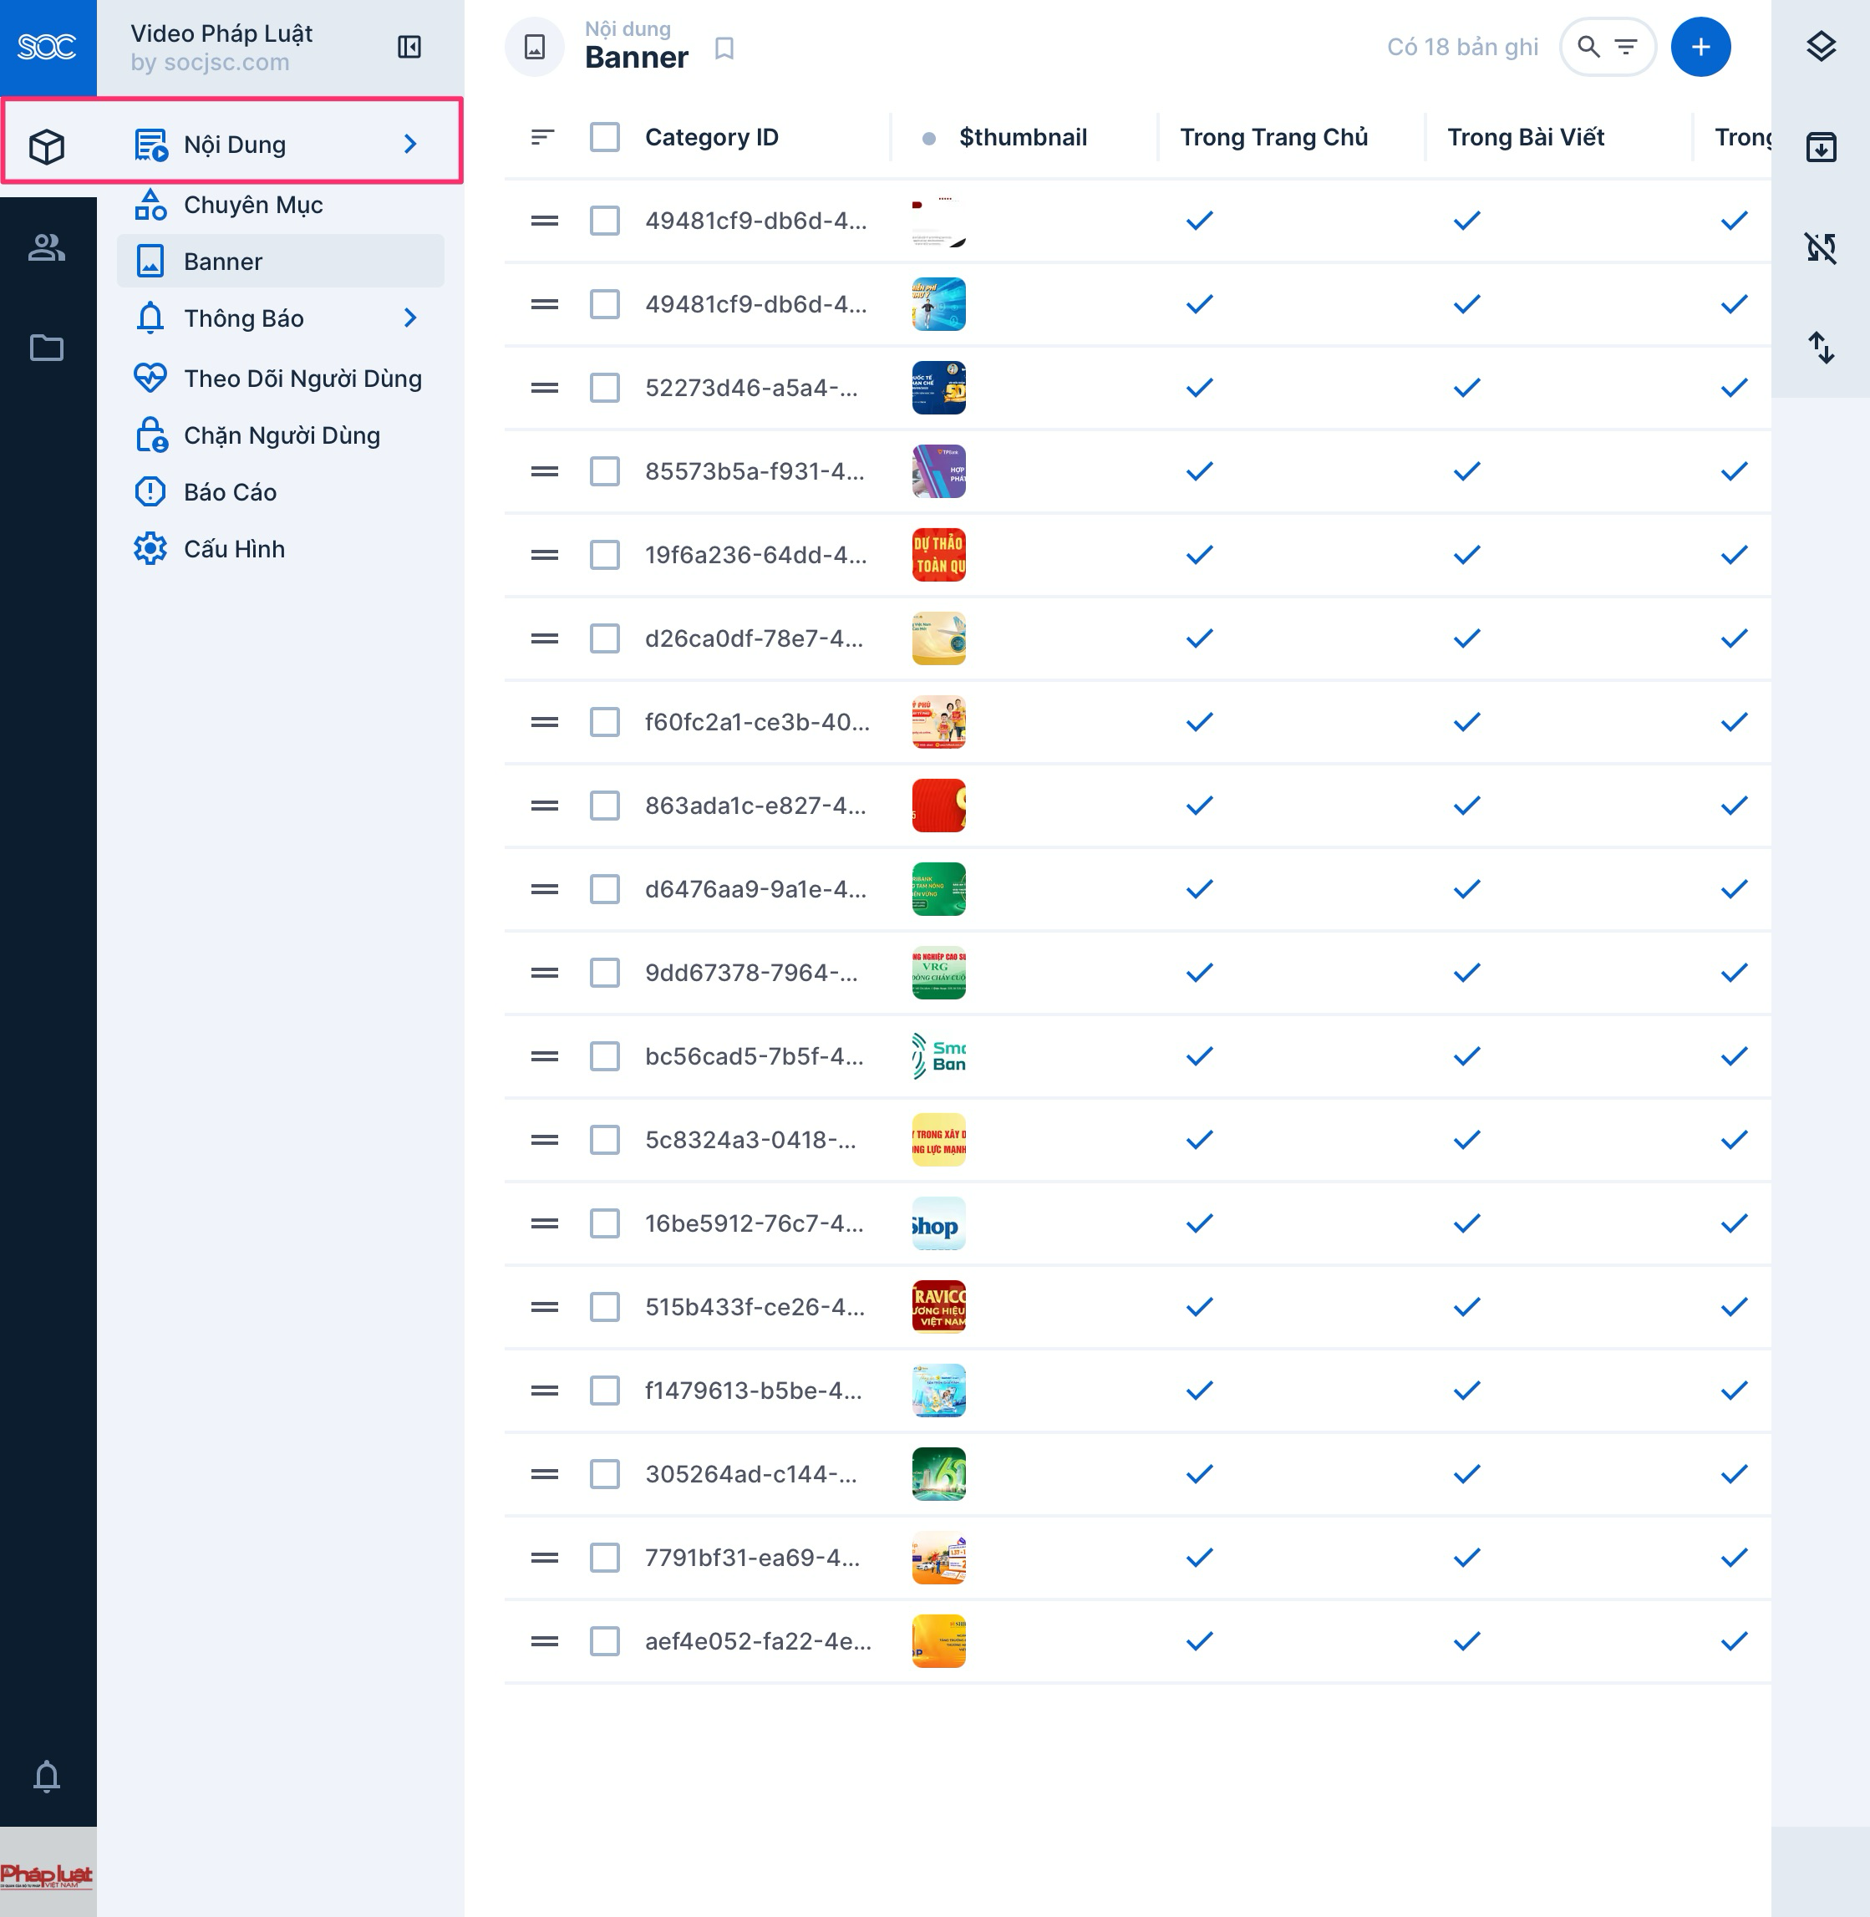The height and width of the screenshot is (1917, 1870).
Task: Click the filter lines icon beside search
Action: (1626, 47)
